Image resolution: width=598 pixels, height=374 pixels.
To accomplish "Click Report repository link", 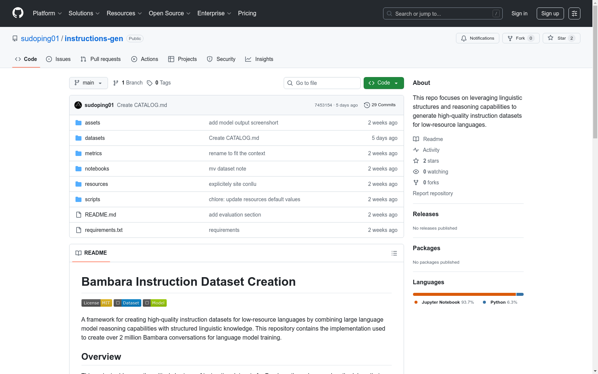I will coord(433,193).
